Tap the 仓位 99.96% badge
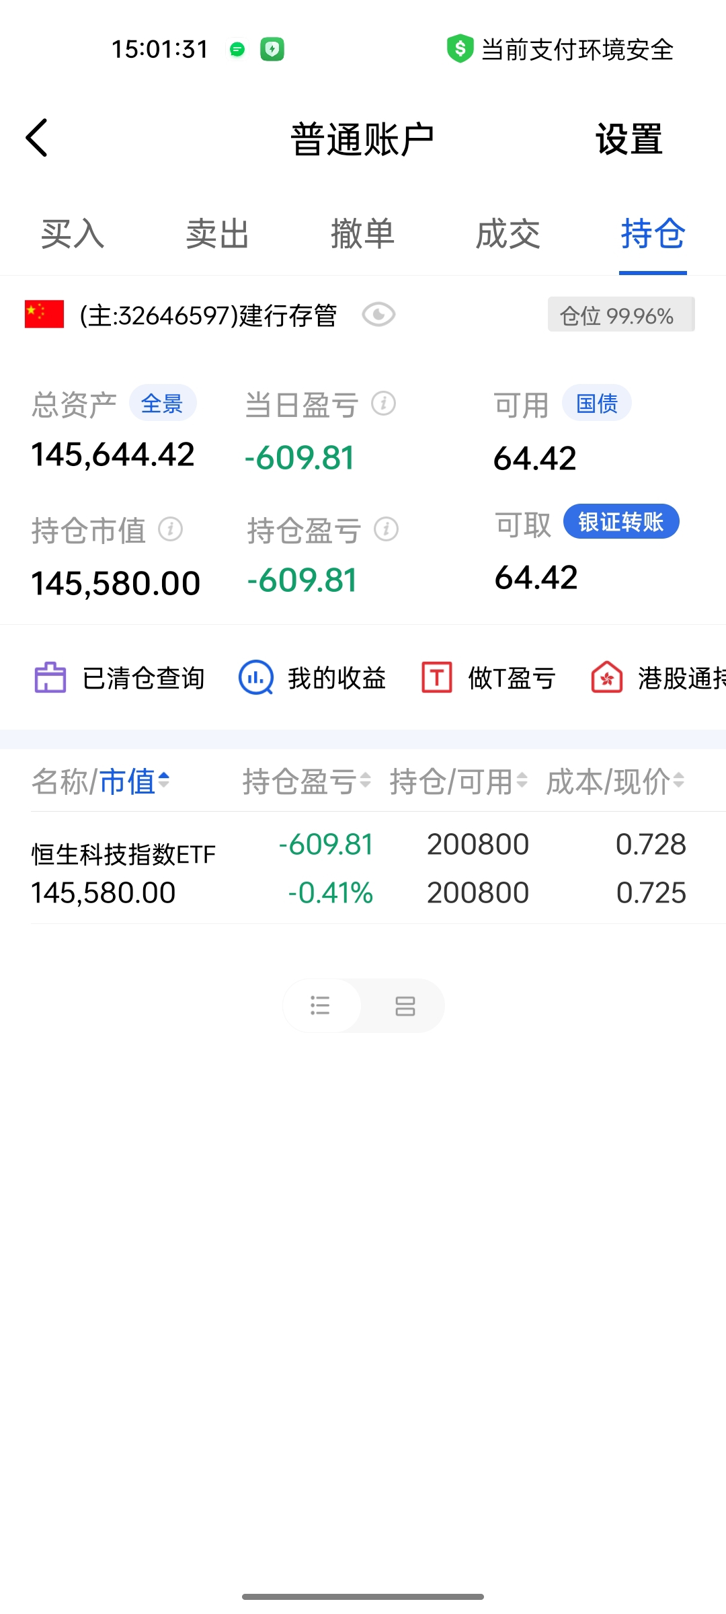Screen dimensions: 726x1614 click(x=621, y=315)
